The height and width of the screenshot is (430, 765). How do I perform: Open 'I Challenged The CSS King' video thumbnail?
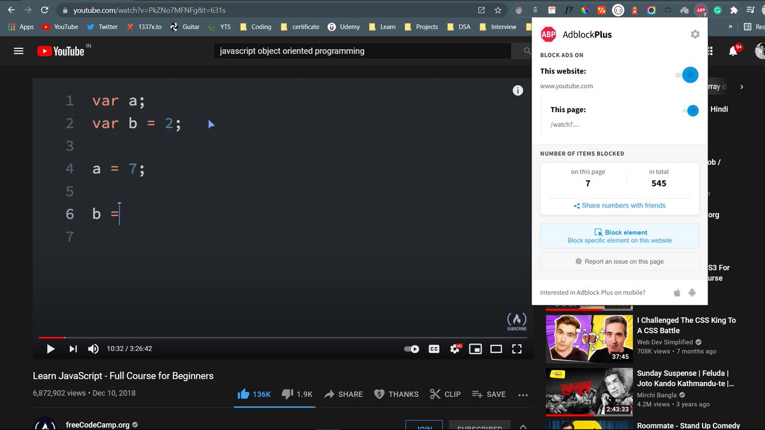point(588,338)
